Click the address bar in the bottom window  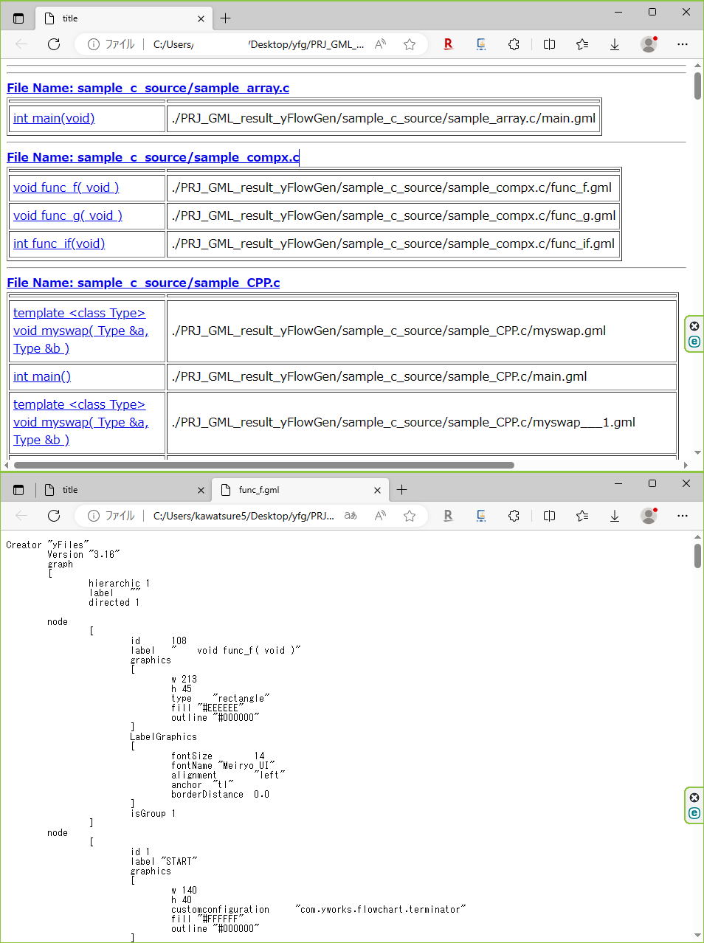click(x=244, y=516)
